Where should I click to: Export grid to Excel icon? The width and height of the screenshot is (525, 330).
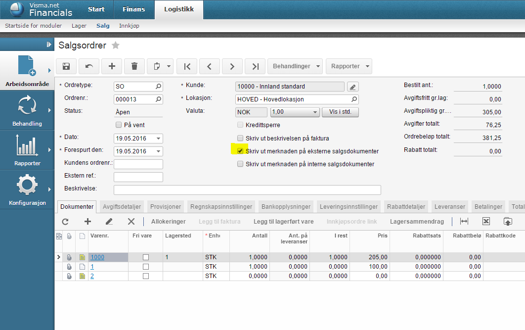tap(486, 222)
